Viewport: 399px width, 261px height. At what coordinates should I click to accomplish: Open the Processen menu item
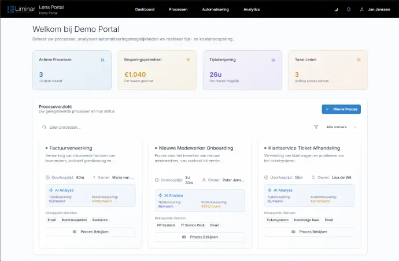[178, 9]
